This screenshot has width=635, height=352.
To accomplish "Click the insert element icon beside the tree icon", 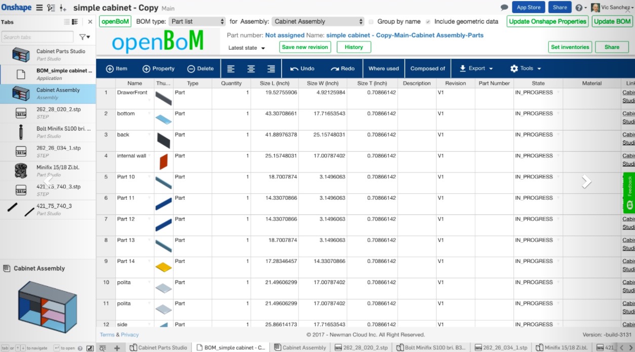I will pos(63,8).
